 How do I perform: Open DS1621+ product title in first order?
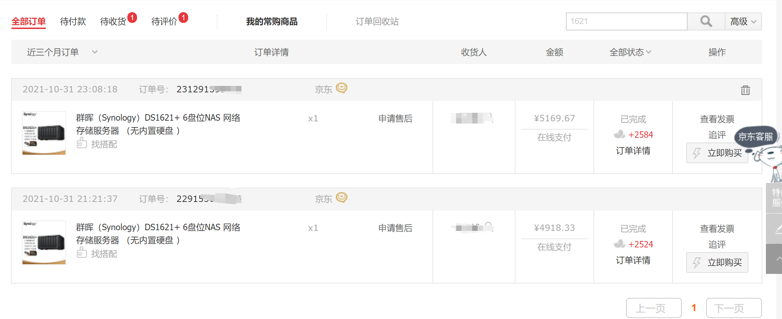click(158, 124)
